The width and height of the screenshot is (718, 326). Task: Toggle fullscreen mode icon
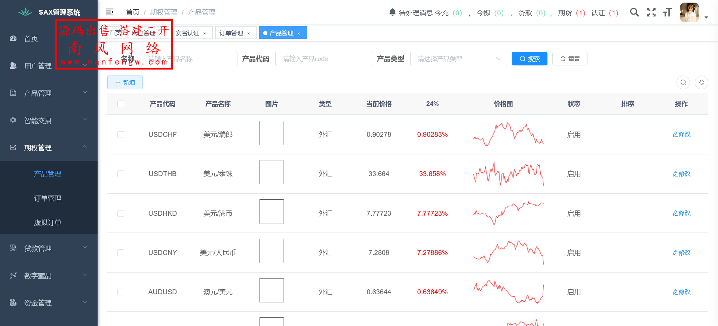pos(651,12)
